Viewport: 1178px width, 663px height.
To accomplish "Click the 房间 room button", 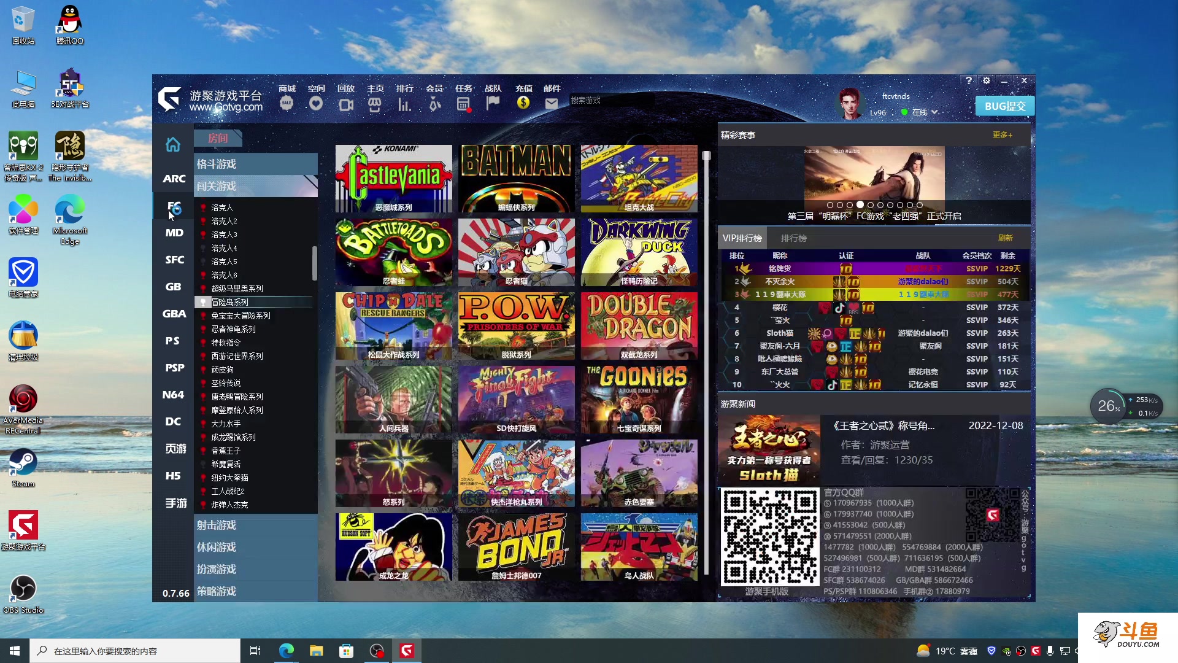I will pyautogui.click(x=218, y=138).
